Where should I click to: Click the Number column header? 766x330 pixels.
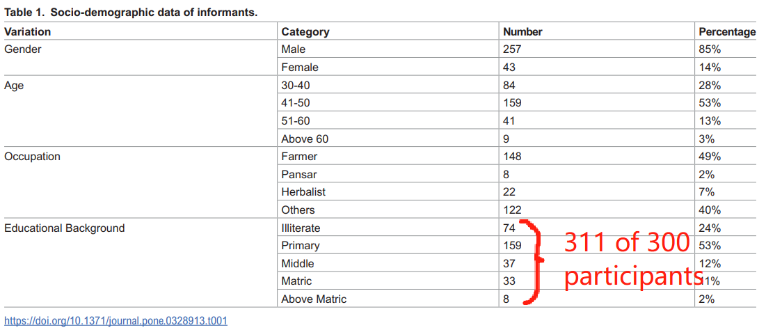click(522, 32)
